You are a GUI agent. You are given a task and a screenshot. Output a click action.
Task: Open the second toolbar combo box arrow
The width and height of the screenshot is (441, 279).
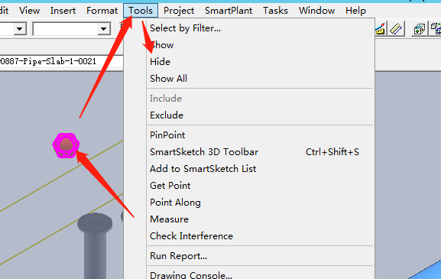103,29
